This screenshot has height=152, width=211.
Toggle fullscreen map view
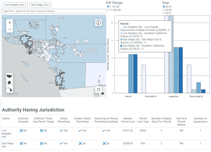pyautogui.click(x=98, y=89)
